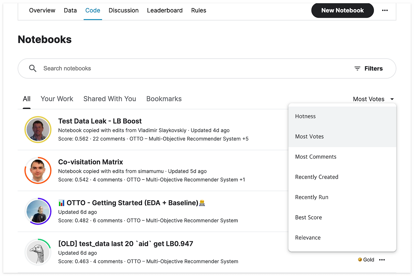Select the Your Work tab
Viewport: 414px width, 276px height.
(57, 99)
